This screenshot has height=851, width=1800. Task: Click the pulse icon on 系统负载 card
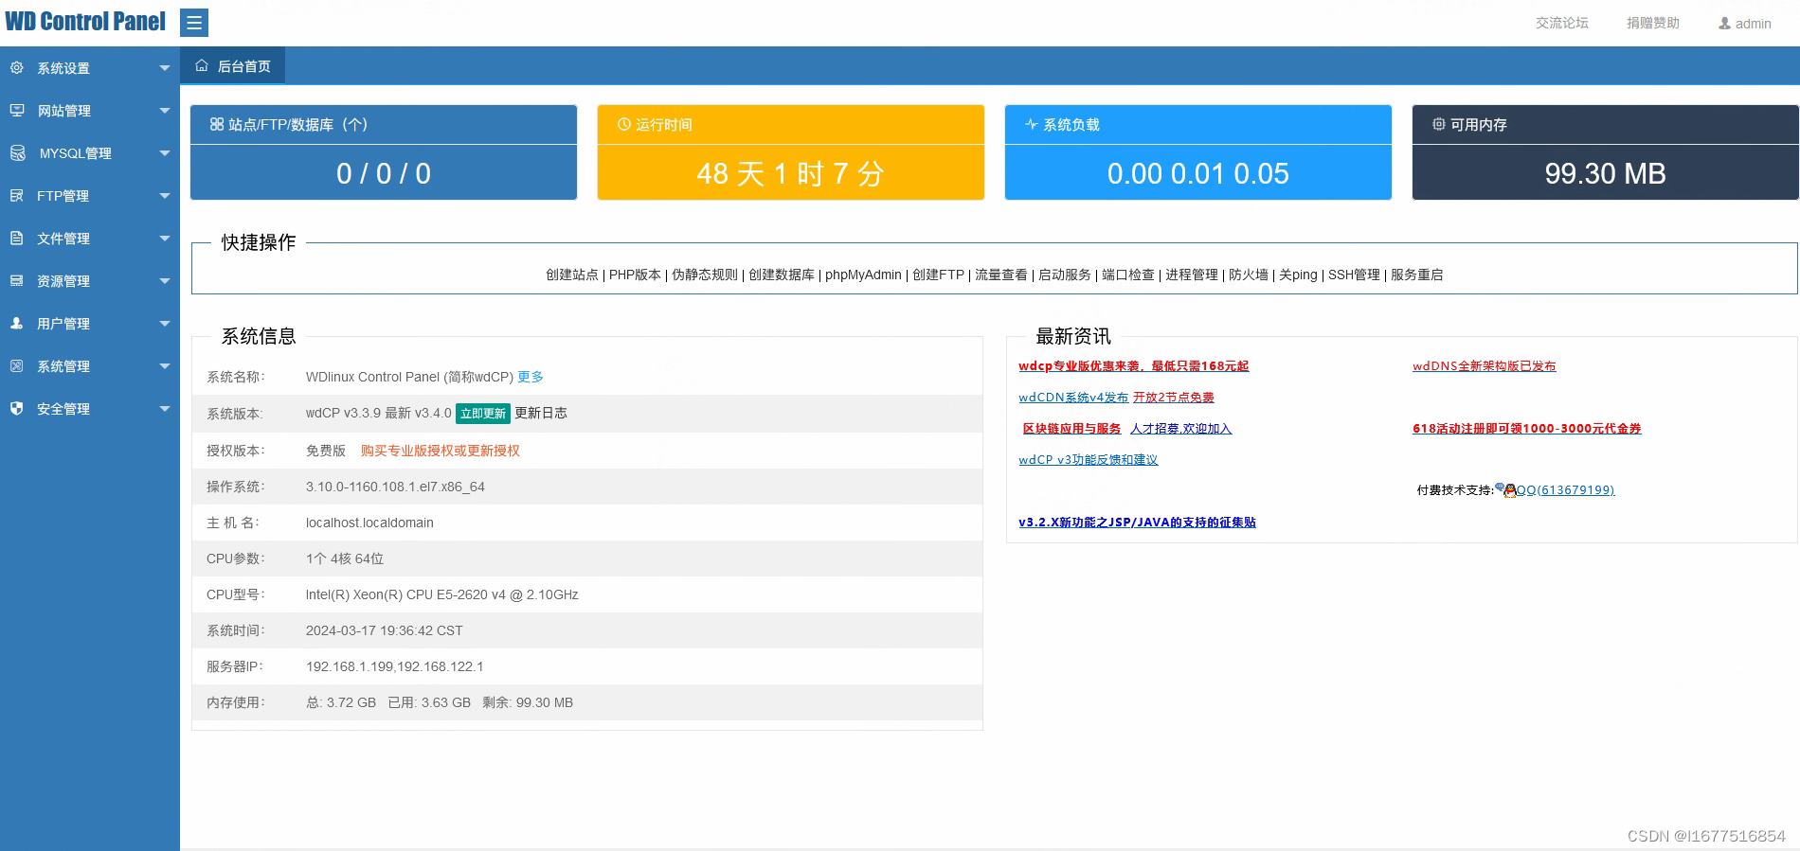1032,124
